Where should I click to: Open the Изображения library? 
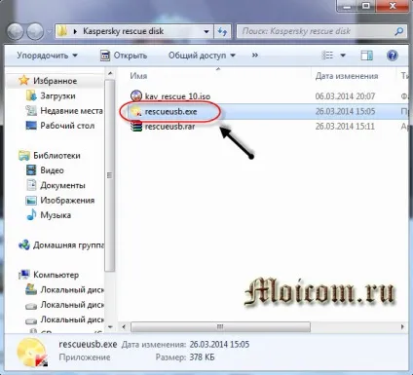[67, 201]
